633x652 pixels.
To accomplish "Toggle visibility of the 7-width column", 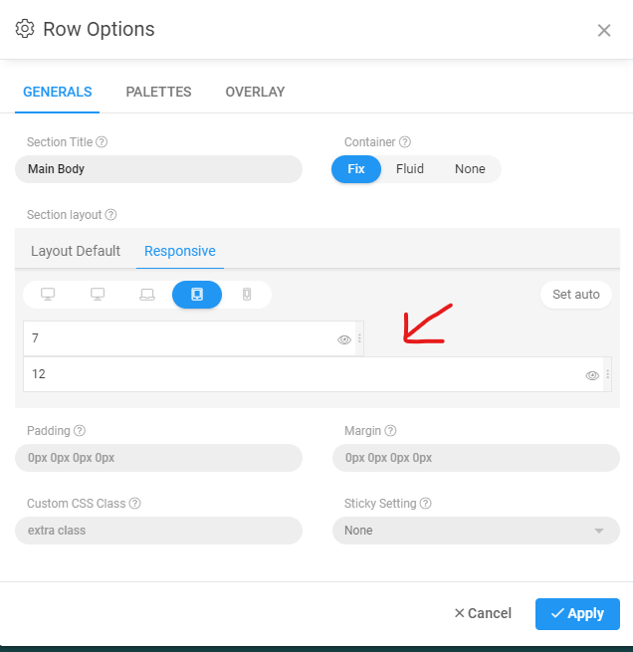I will click(x=344, y=339).
